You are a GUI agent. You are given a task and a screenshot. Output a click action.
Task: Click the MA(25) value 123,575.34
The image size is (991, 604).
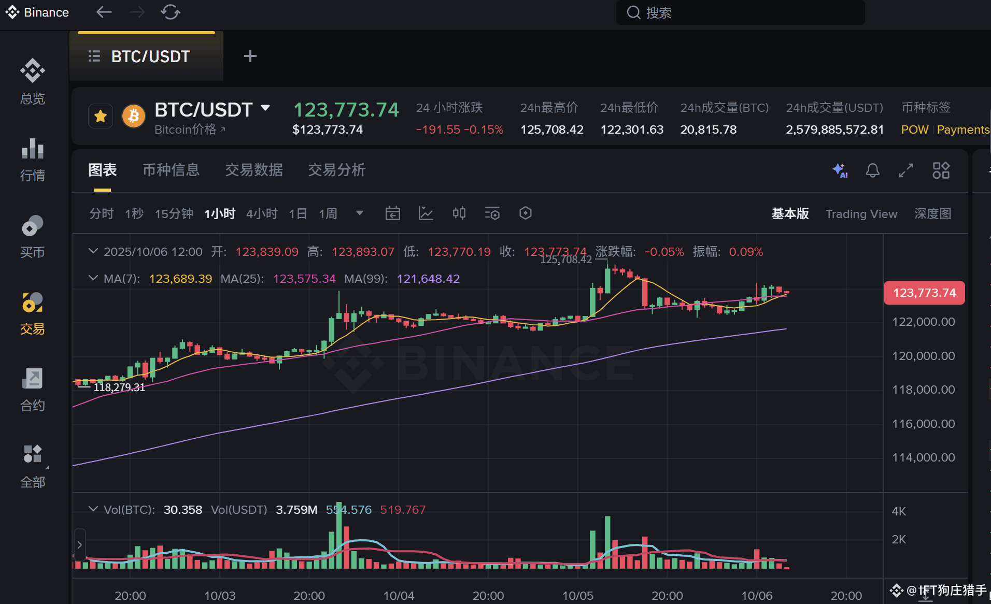tap(304, 279)
